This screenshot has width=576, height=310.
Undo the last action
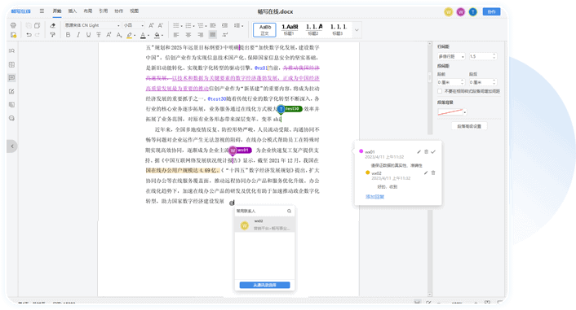[29, 35]
